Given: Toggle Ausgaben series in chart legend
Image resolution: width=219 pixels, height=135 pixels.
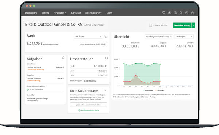Looking at the screenshot, I should click(160, 90).
